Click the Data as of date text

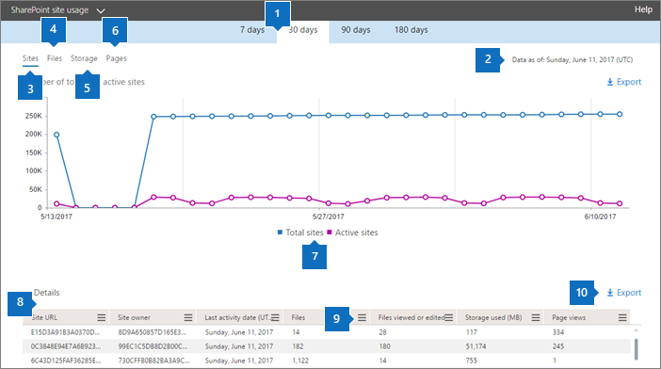(572, 60)
